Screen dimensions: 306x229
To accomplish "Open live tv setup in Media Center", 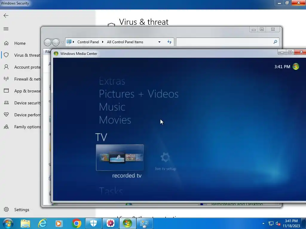I will click(165, 162).
